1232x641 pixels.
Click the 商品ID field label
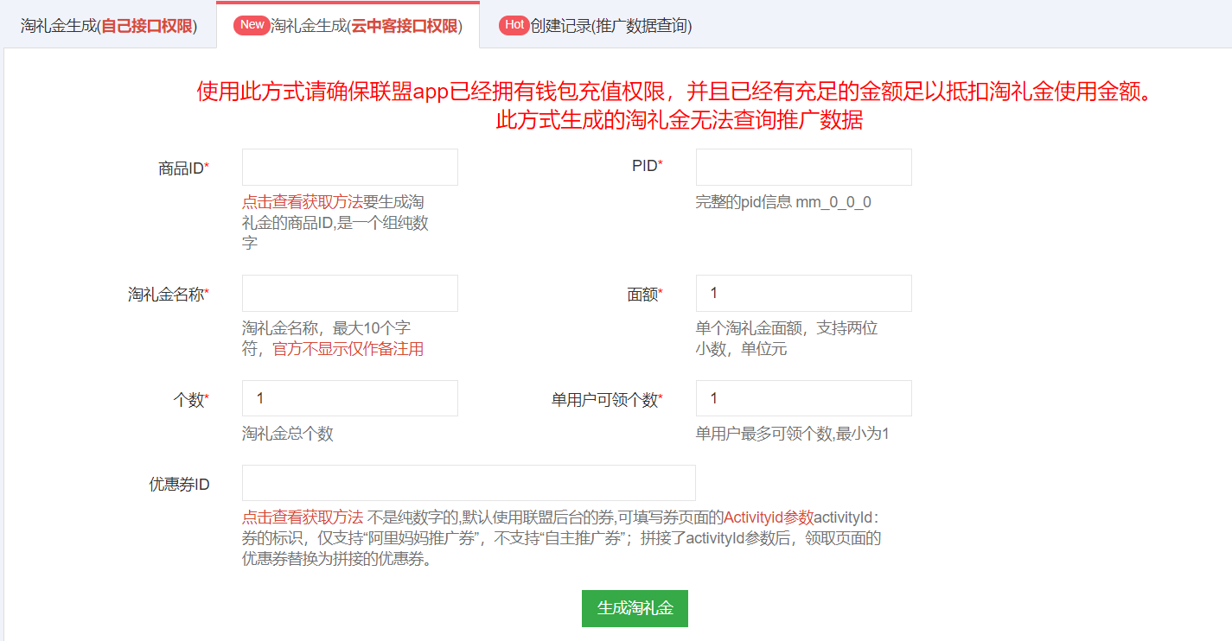183,168
